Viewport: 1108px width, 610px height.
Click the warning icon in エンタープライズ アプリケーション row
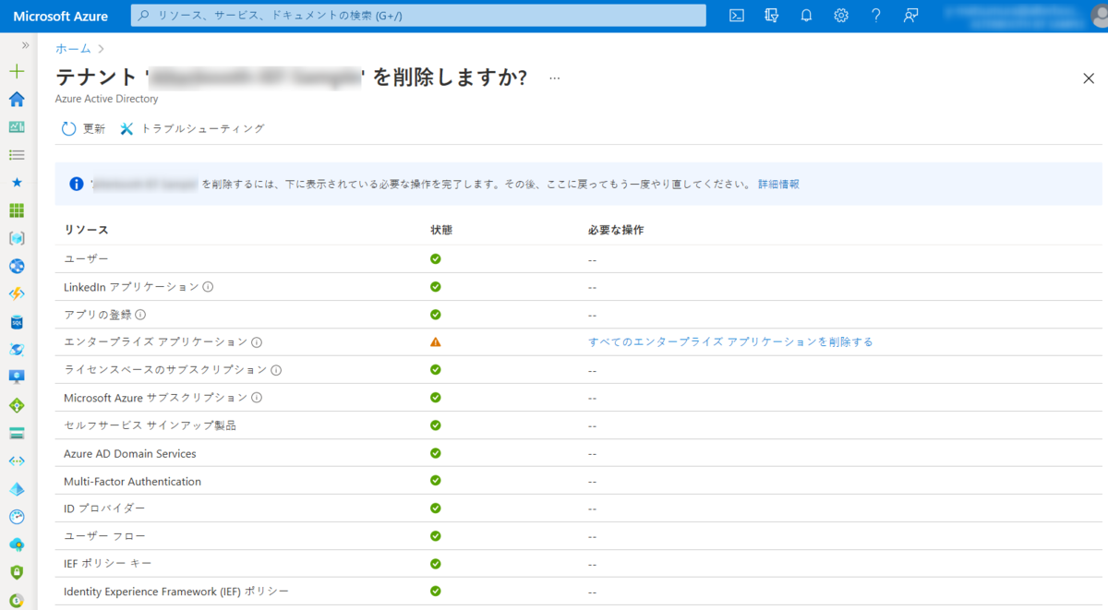click(436, 341)
